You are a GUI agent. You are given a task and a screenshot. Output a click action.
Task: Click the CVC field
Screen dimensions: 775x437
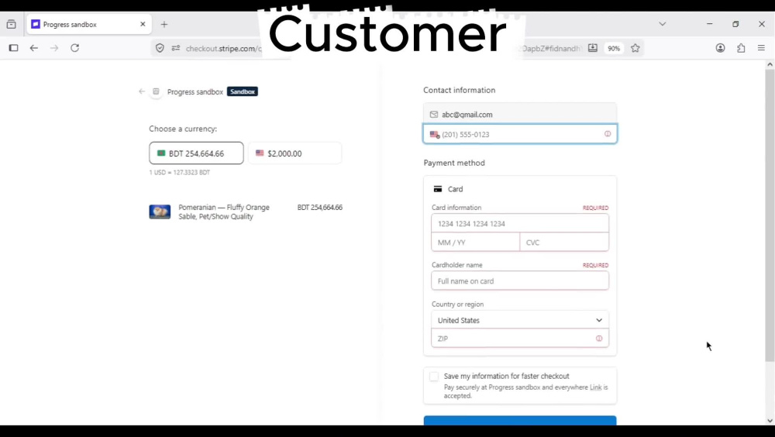(x=564, y=243)
